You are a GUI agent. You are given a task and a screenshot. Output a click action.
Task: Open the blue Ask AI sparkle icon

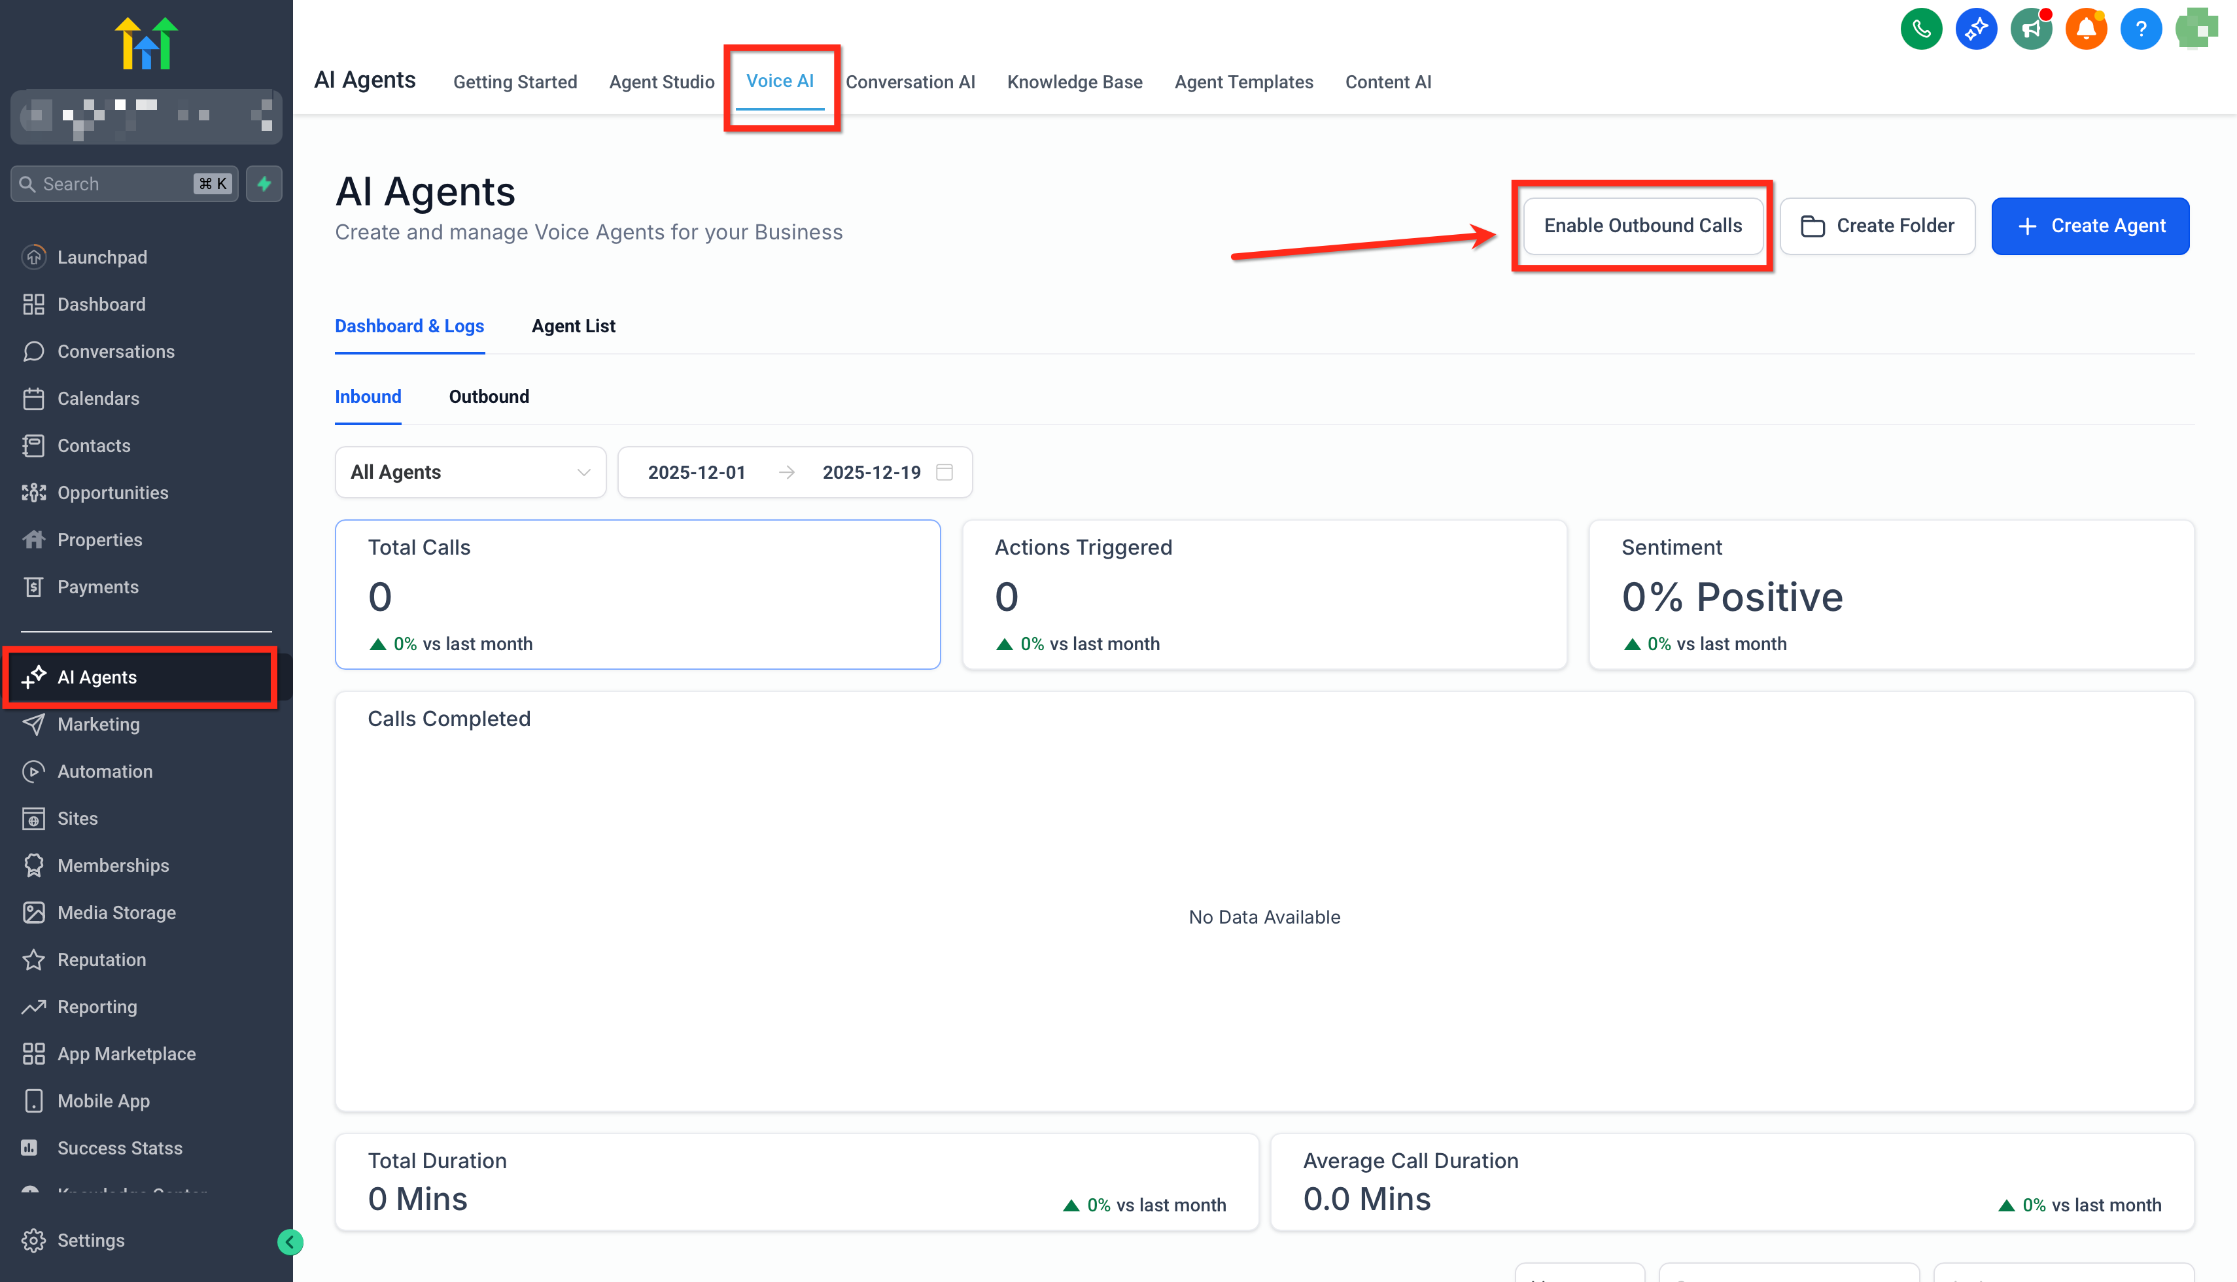(1975, 29)
